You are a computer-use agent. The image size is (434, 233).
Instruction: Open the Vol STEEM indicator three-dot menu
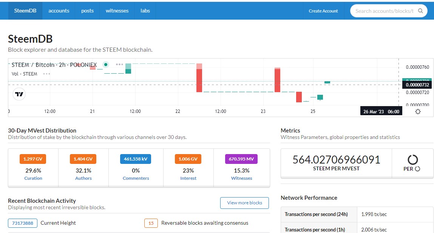46,74
